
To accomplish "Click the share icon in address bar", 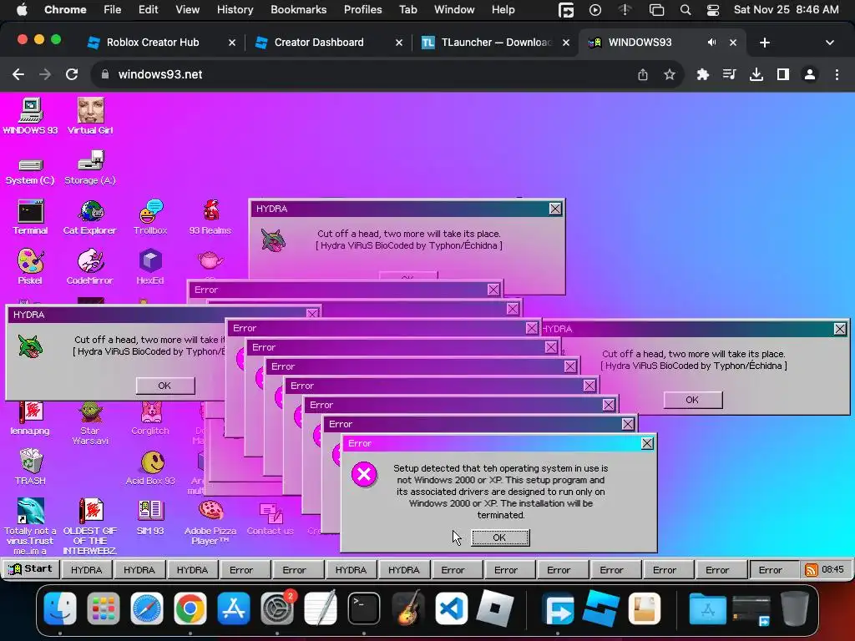I will tap(643, 74).
